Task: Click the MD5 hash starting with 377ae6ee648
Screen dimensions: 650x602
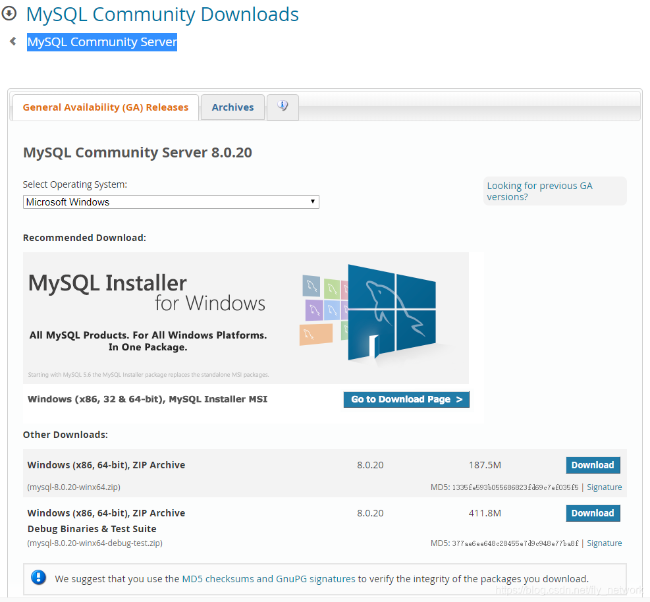Action: (515, 543)
